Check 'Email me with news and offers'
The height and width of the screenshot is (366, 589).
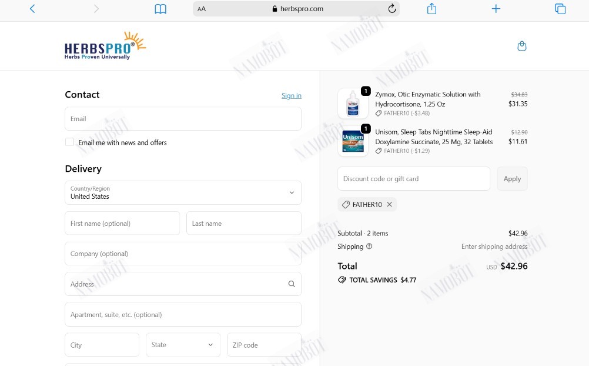point(69,142)
